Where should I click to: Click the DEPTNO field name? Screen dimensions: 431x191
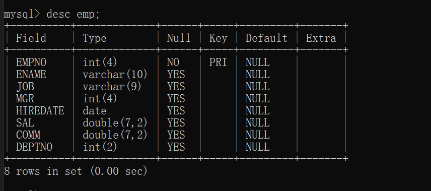pos(34,147)
